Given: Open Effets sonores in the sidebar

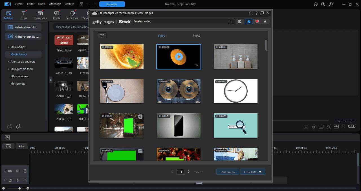Looking at the screenshot, I should click(19, 76).
